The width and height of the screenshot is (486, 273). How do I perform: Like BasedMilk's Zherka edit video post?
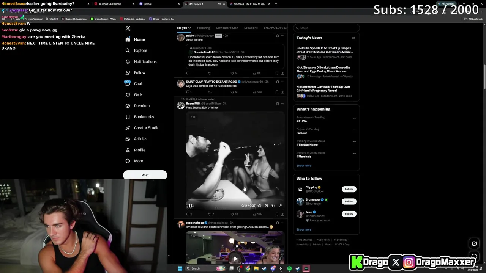pyautogui.click(x=232, y=214)
